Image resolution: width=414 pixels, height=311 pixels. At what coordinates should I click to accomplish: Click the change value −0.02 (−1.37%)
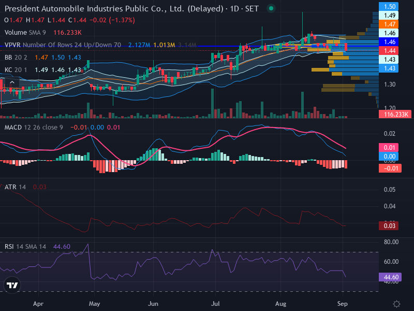(x=112, y=20)
